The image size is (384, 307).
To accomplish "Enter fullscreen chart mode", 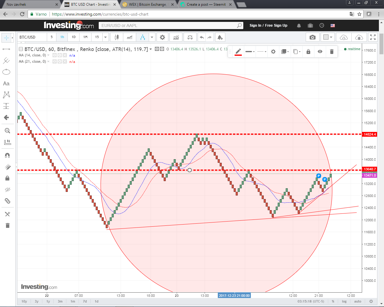I will click(373, 37).
